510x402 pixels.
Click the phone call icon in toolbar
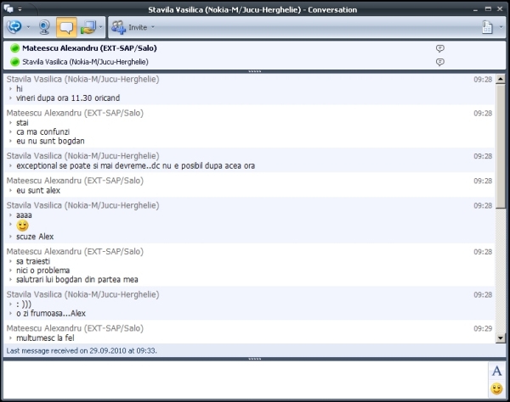pyautogui.click(x=14, y=26)
